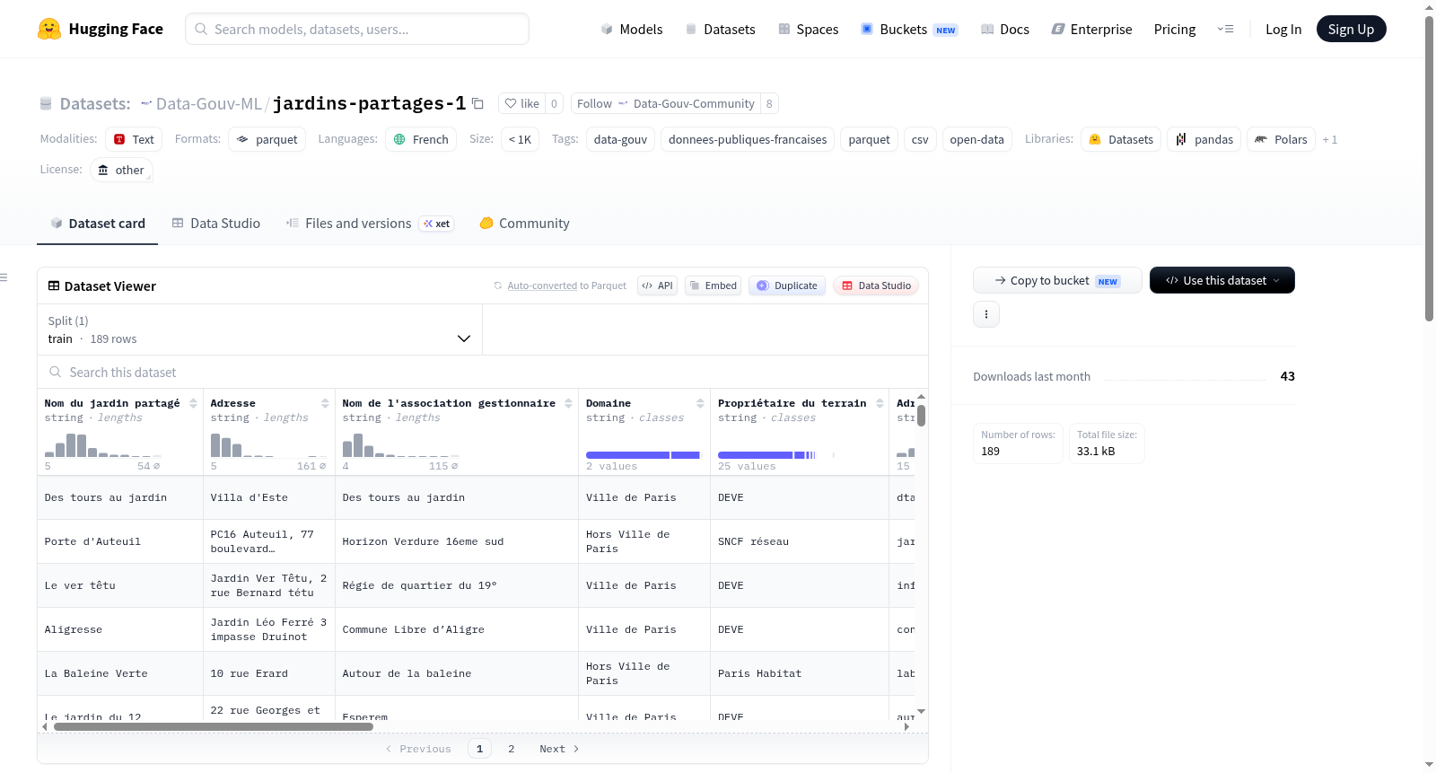Screen dimensions: 1436x773
Task: Click Copy to bucket button
Action: pyautogui.click(x=1057, y=280)
